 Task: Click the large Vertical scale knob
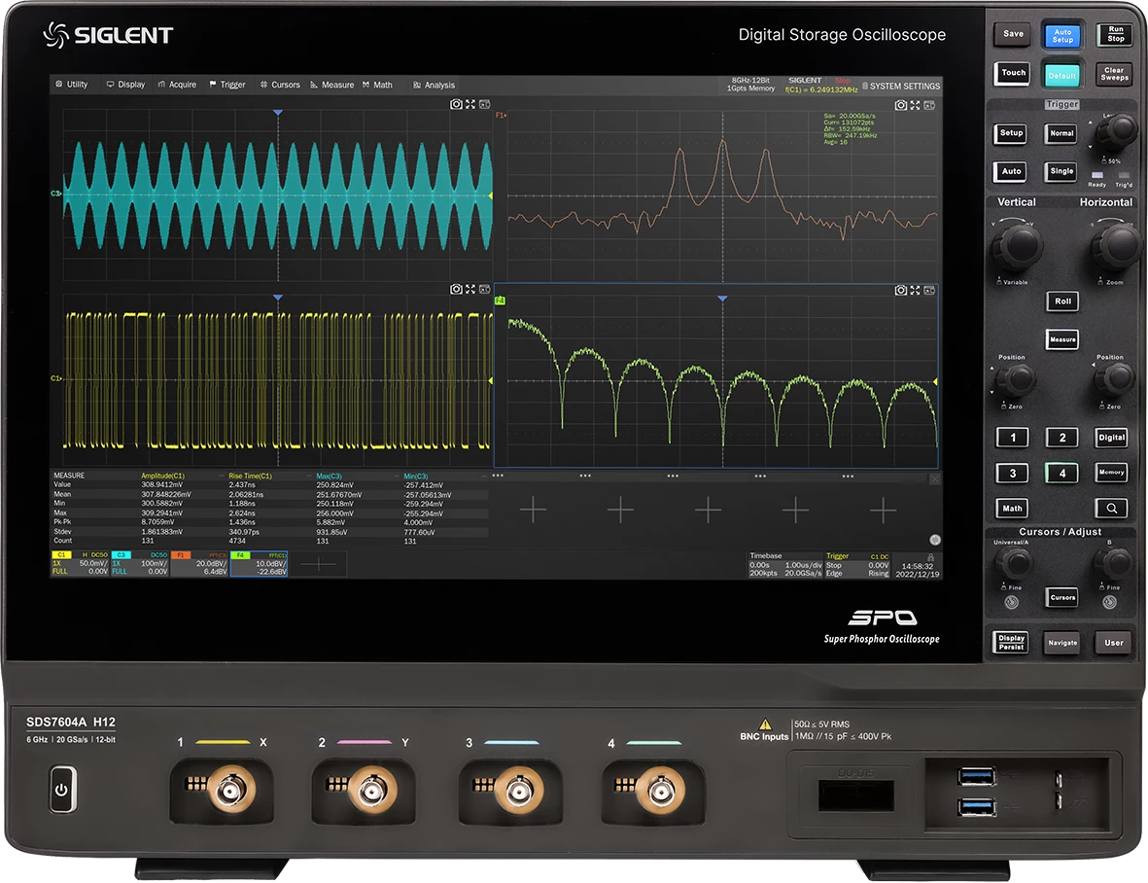pyautogui.click(x=1017, y=245)
